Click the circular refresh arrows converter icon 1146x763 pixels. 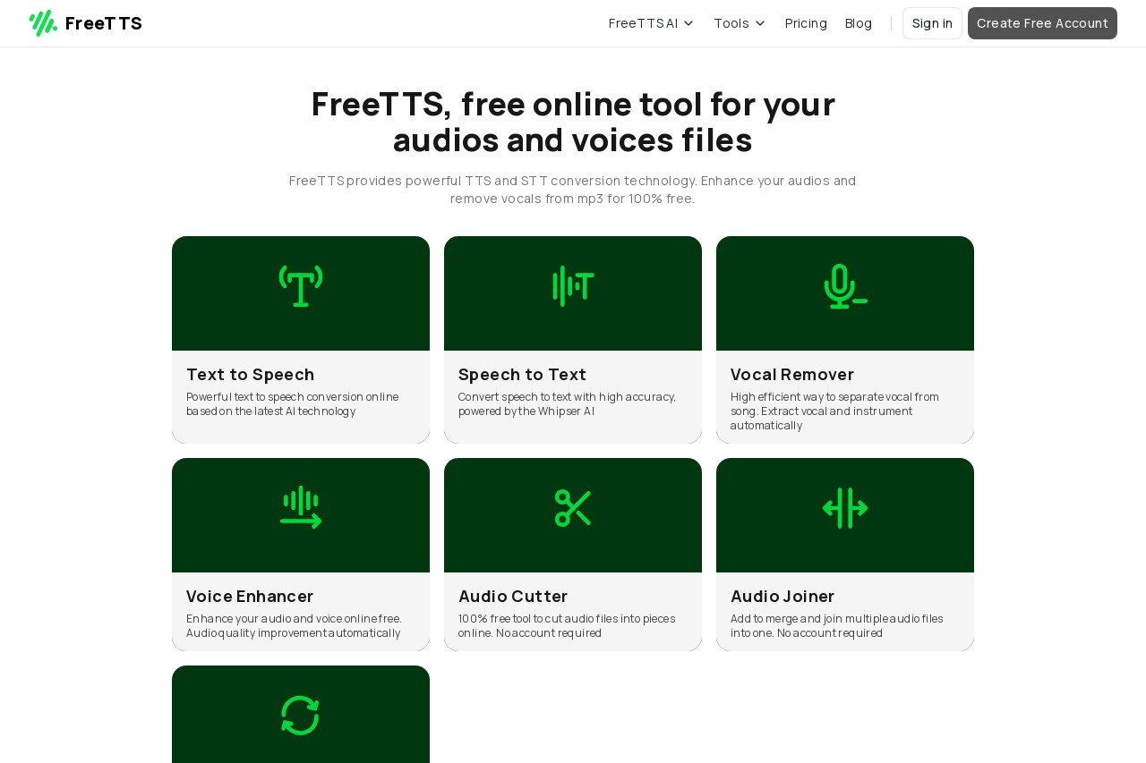click(x=300, y=716)
